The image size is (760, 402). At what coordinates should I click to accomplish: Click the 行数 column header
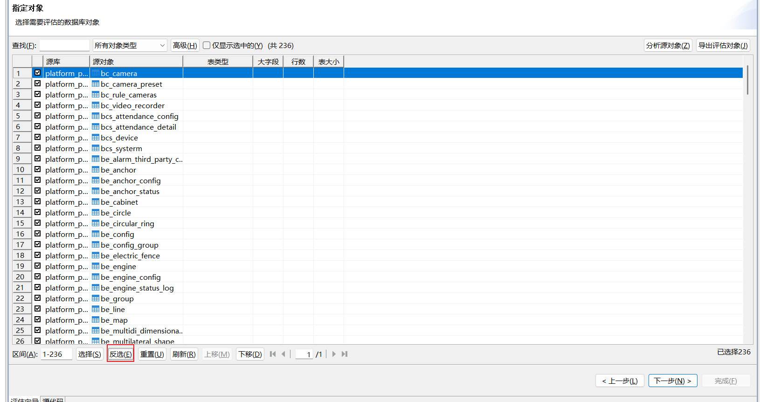pos(298,62)
